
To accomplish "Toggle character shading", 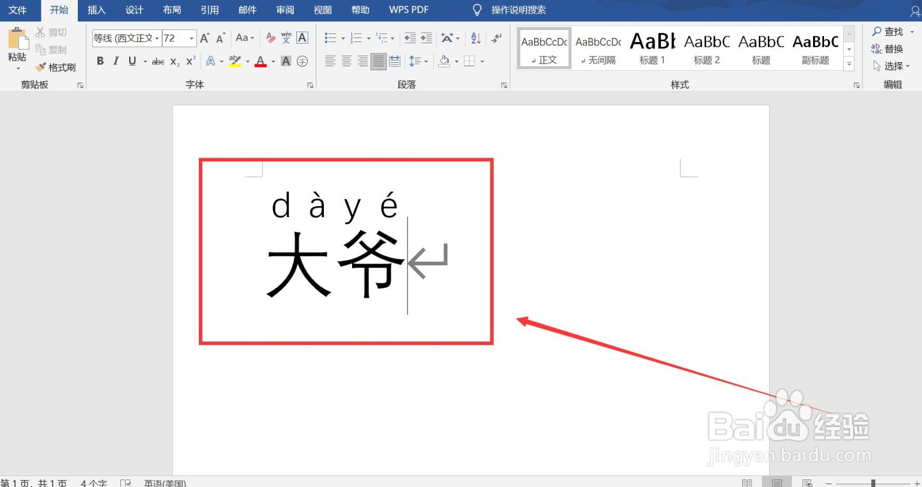I will tap(286, 61).
